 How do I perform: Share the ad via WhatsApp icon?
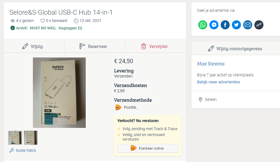pyautogui.click(x=202, y=25)
